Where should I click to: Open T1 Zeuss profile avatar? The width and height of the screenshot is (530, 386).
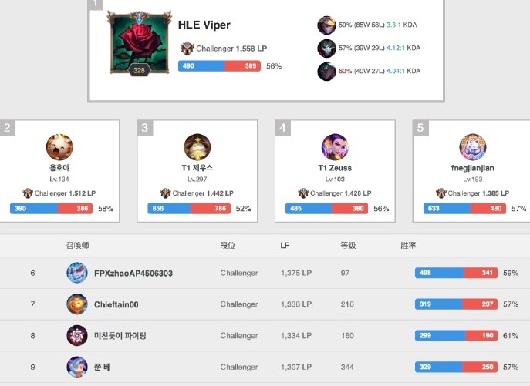[335, 147]
